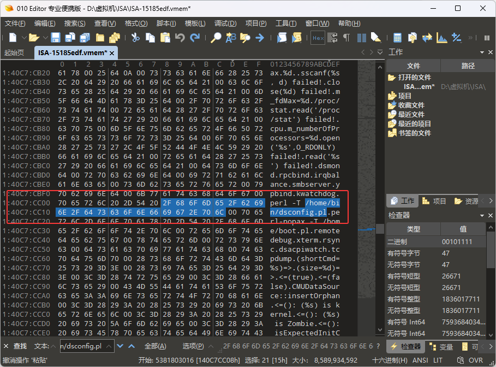Click the 全部(A) find all button
This screenshot has height=367, width=496.
tap(155, 346)
